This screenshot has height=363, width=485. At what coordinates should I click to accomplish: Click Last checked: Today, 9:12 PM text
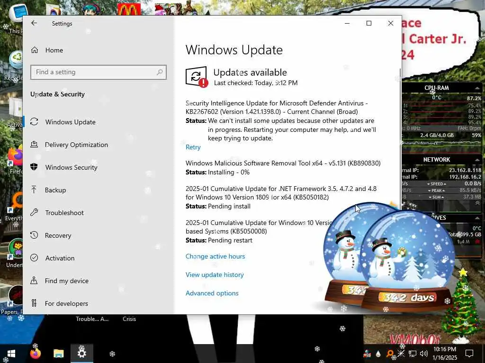coord(256,83)
